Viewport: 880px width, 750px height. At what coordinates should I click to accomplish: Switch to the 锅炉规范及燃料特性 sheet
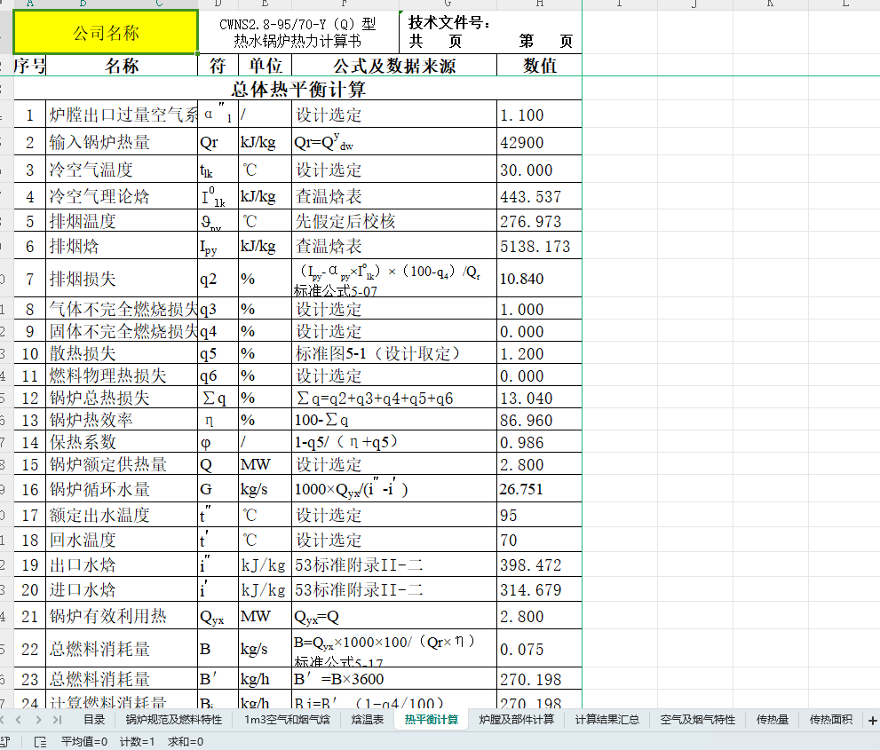pos(173,720)
